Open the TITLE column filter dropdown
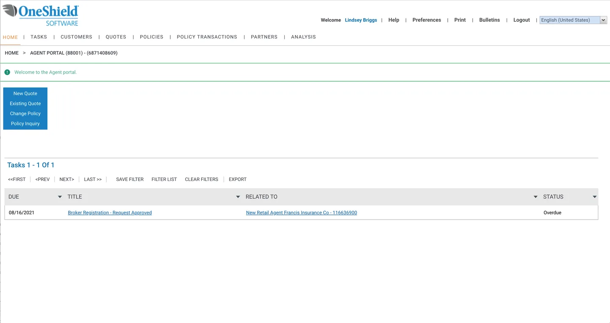Image resolution: width=610 pixels, height=323 pixels. coord(238,197)
